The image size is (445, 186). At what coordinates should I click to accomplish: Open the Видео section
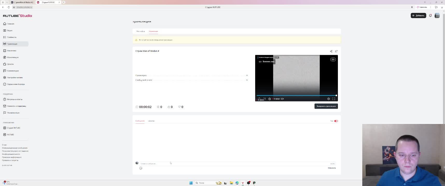pos(15,30)
